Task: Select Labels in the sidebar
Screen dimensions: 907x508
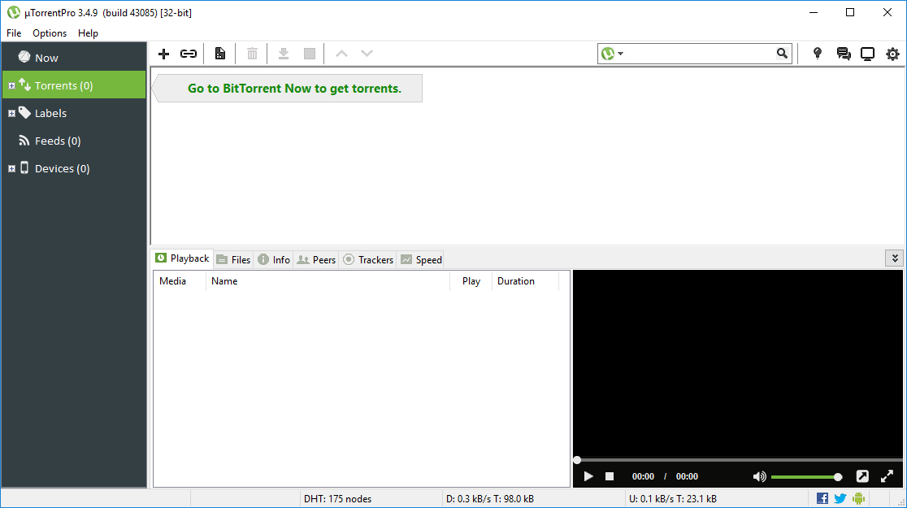Action: pyautogui.click(x=73, y=113)
